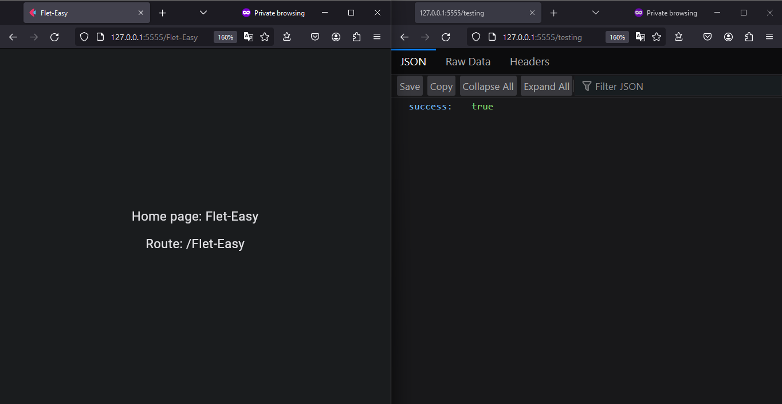Click the shield tracking protection icon in right window
This screenshot has width=782, height=404.
coord(476,37)
